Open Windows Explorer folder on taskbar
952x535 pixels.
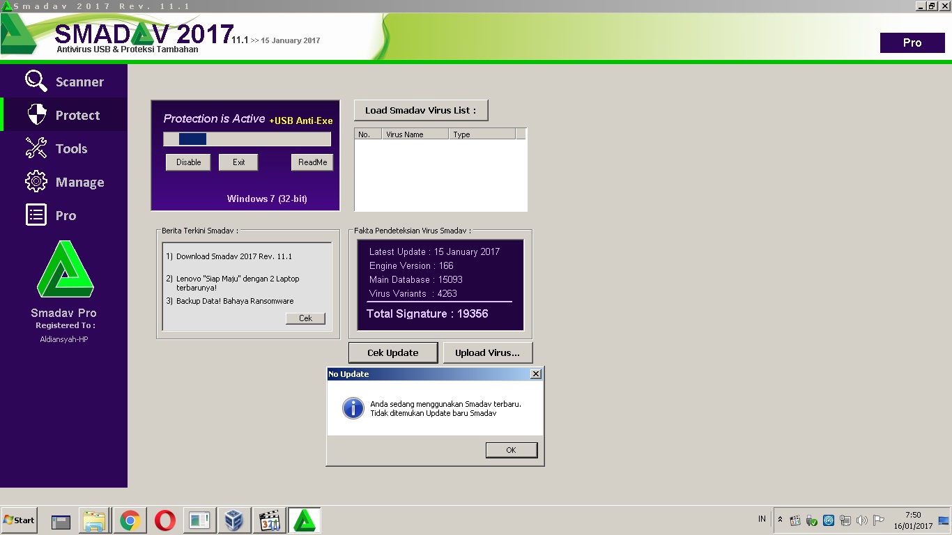[95, 520]
